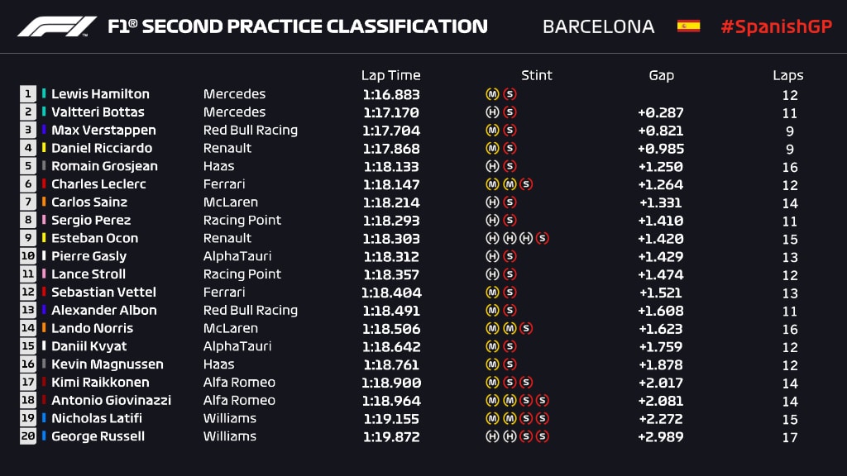Select the hard tyre icon in Bottas's row
Screen dimensions: 847x476
click(x=492, y=112)
